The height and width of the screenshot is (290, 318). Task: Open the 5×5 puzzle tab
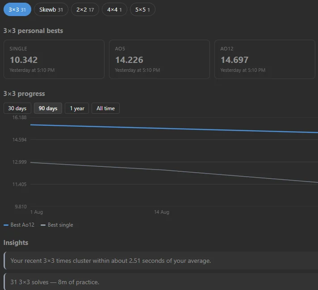coord(142,9)
